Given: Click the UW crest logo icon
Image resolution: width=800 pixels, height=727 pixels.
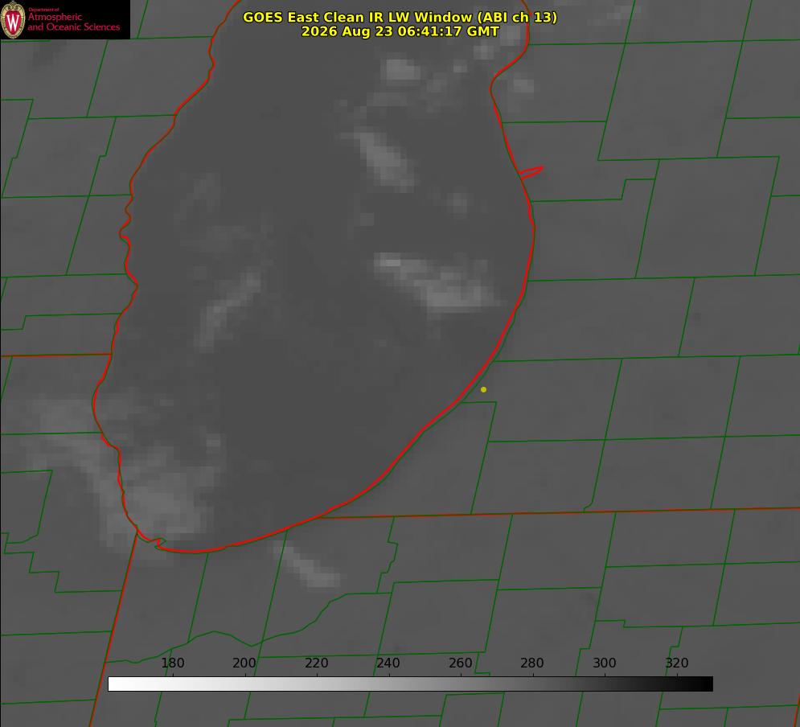Looking at the screenshot, I should [13, 19].
